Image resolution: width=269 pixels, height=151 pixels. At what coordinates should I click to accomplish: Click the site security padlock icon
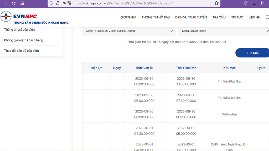[58, 3]
